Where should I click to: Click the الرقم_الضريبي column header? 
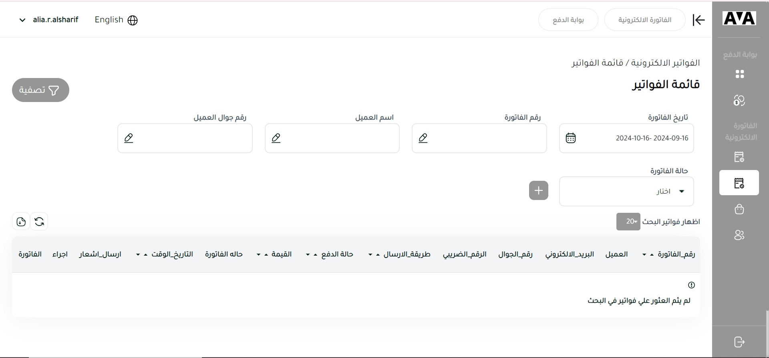pyautogui.click(x=465, y=254)
